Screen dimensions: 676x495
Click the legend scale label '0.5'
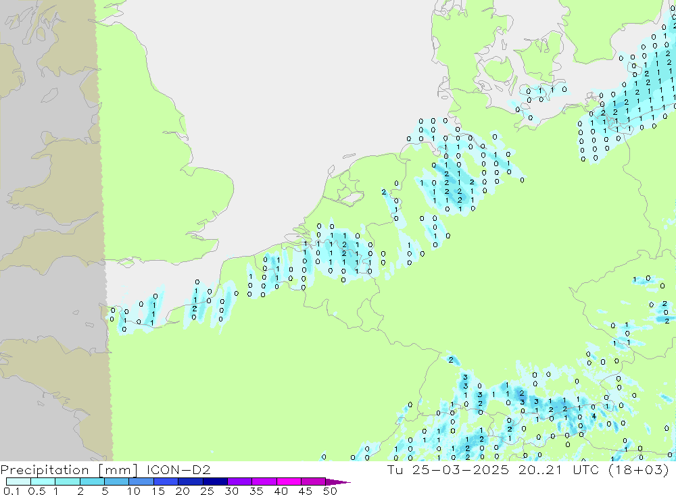tap(37, 491)
